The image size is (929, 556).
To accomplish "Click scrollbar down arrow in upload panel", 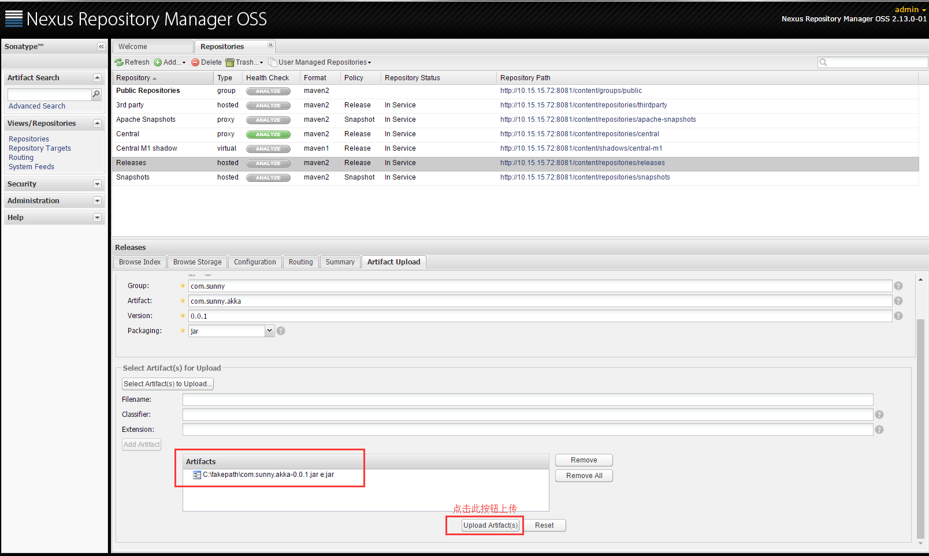I will [x=921, y=543].
